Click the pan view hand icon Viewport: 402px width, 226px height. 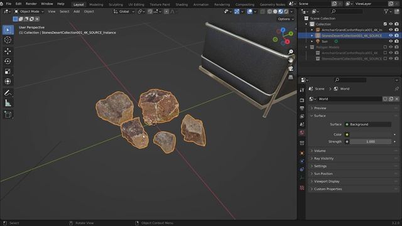click(x=291, y=60)
